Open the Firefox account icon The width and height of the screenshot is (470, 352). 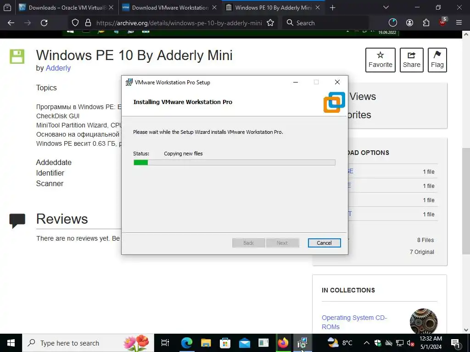[409, 23]
